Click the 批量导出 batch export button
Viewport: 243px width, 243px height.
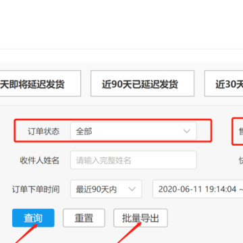(140, 218)
